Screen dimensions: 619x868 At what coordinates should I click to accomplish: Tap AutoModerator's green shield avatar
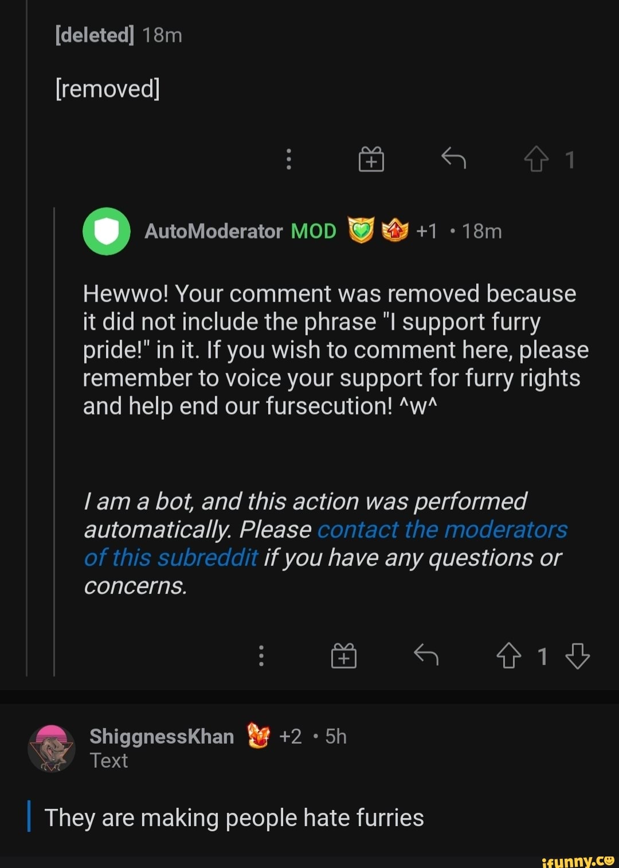(x=106, y=232)
